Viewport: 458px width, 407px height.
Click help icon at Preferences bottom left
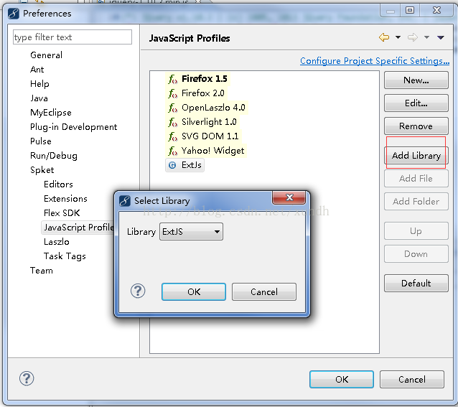click(27, 379)
